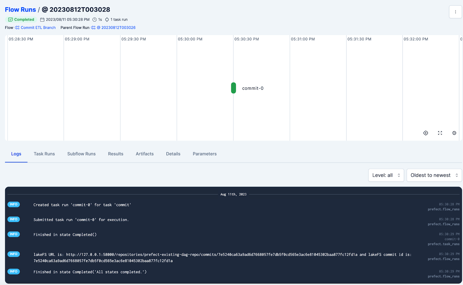Click the 2023/08/11 05:30:28 PM start time

(x=68, y=20)
